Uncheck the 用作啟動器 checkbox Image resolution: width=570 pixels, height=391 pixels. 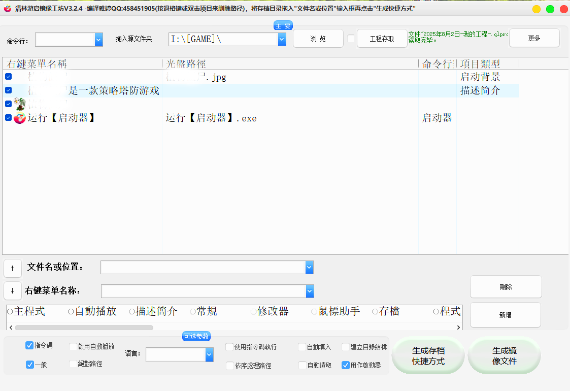pyautogui.click(x=346, y=365)
